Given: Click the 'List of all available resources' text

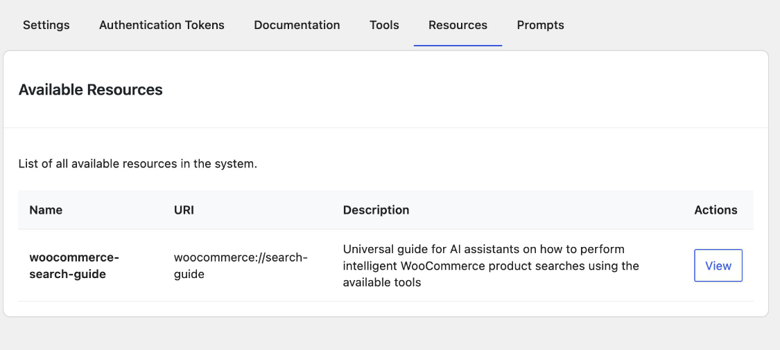Looking at the screenshot, I should click(x=138, y=165).
